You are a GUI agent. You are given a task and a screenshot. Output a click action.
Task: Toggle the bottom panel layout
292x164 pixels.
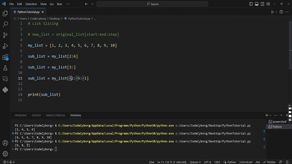coord(256,4)
